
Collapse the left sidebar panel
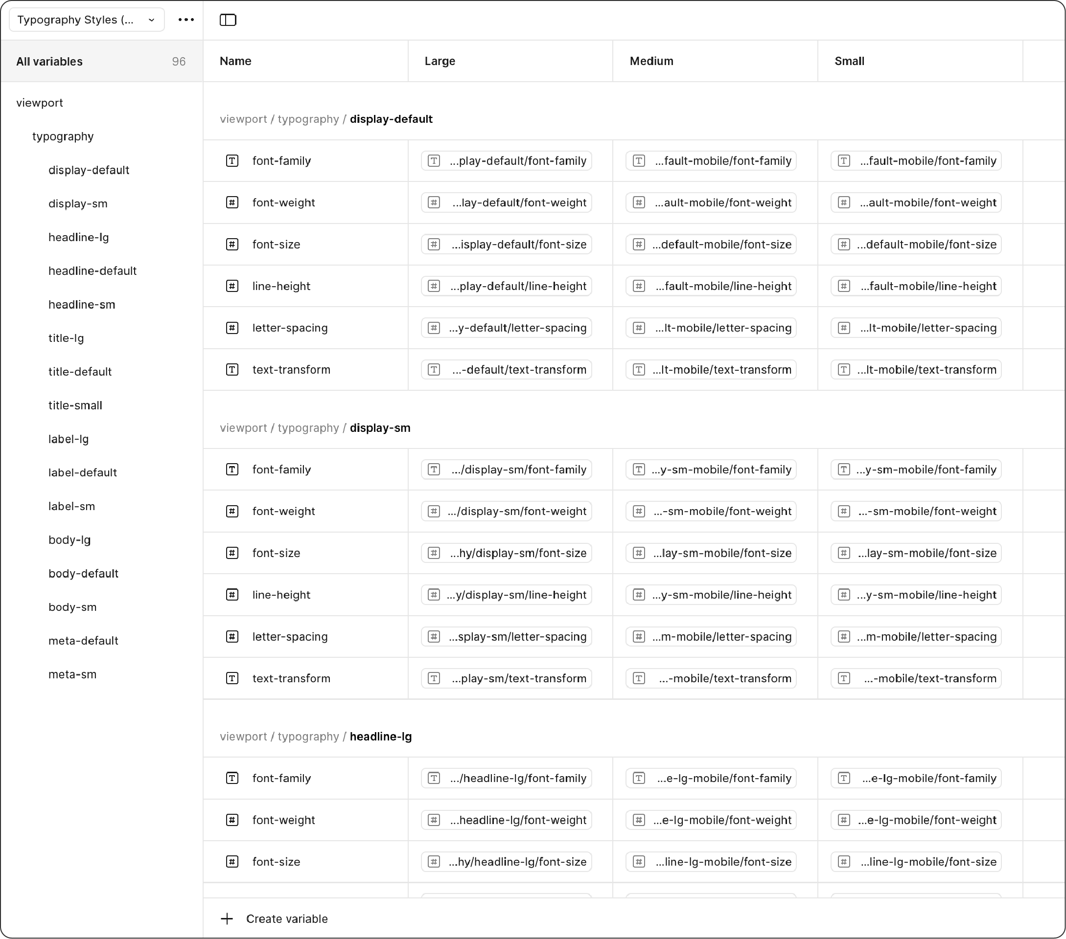coord(228,20)
